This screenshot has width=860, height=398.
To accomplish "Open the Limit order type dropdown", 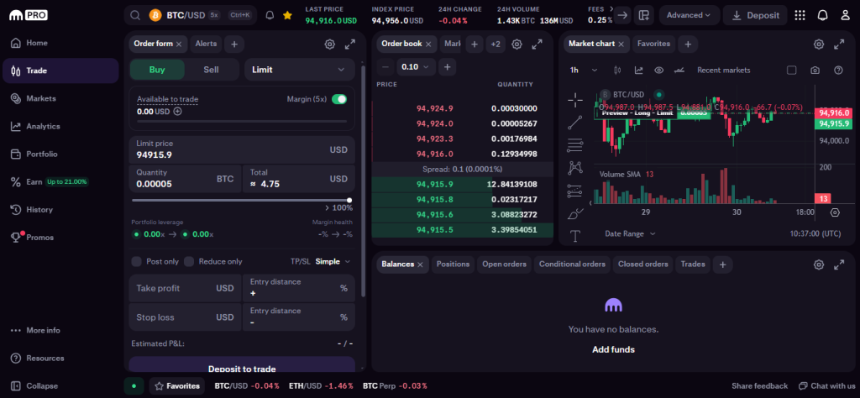I will [300, 70].
